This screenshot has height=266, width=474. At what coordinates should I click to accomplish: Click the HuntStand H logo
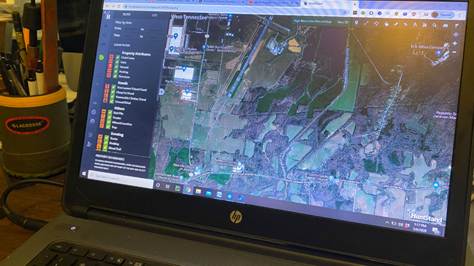pyautogui.click(x=109, y=16)
